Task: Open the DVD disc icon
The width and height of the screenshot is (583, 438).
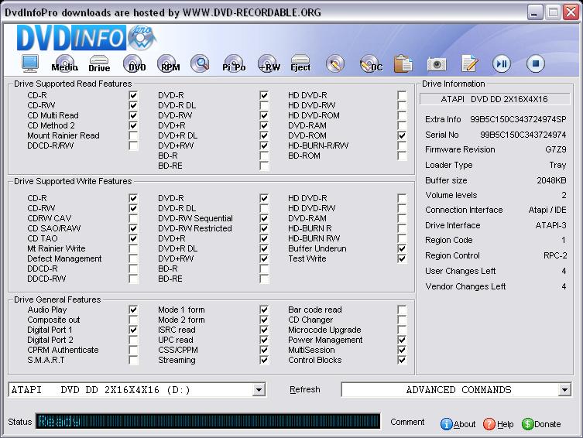Action: (133, 63)
